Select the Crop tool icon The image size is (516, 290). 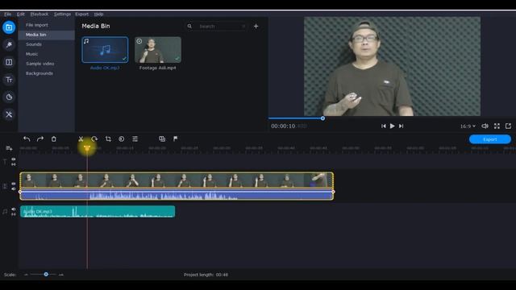pos(108,139)
